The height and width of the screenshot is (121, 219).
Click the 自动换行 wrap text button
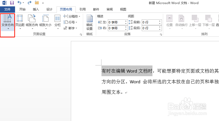(x=182, y=22)
